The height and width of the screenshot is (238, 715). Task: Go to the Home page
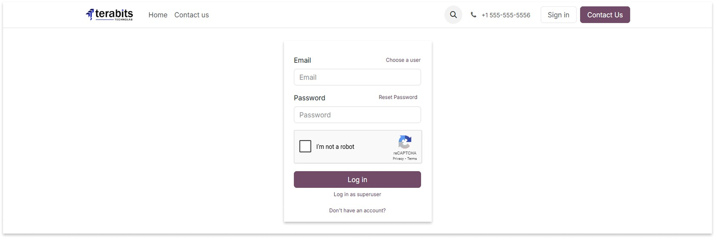click(x=158, y=15)
